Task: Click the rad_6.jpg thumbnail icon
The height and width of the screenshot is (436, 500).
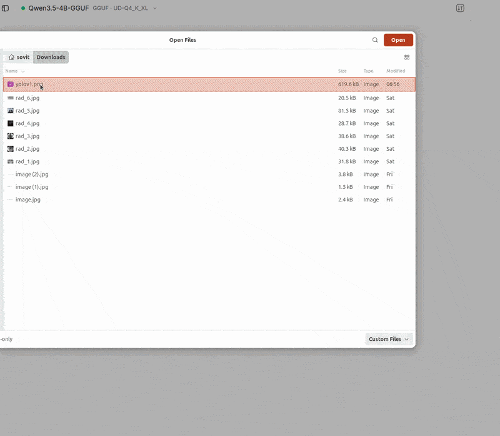Action: [11, 98]
